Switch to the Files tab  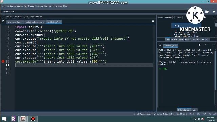[x=202, y=39]
